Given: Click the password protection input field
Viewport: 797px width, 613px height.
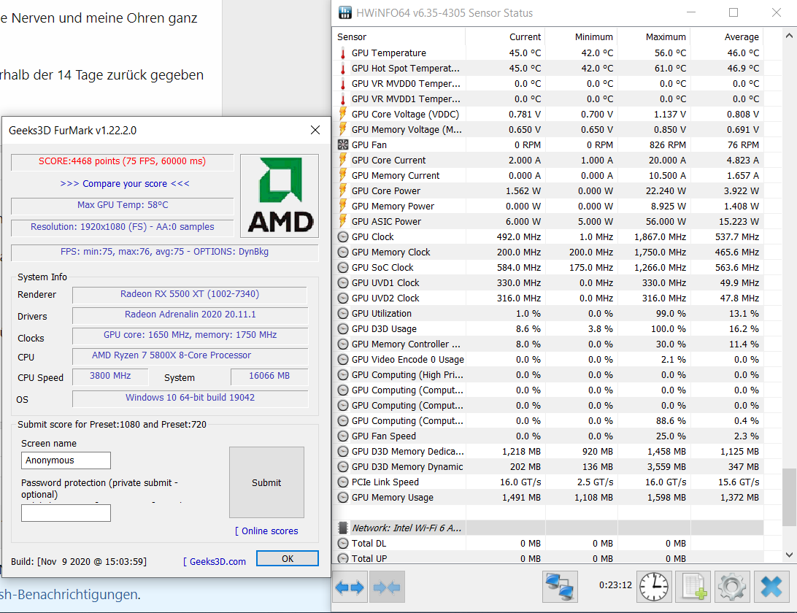Looking at the screenshot, I should pos(66,513).
